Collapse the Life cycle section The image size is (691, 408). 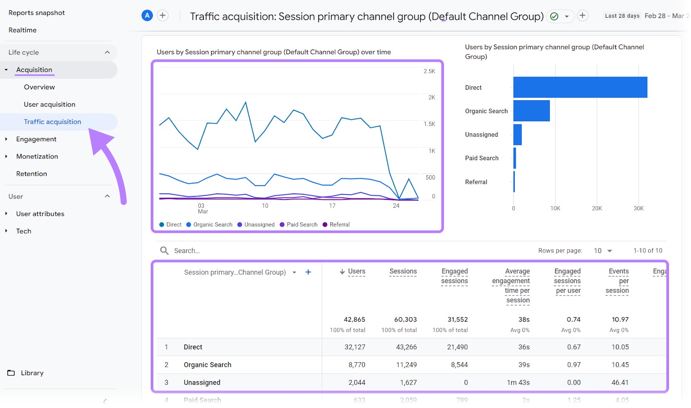(x=107, y=52)
